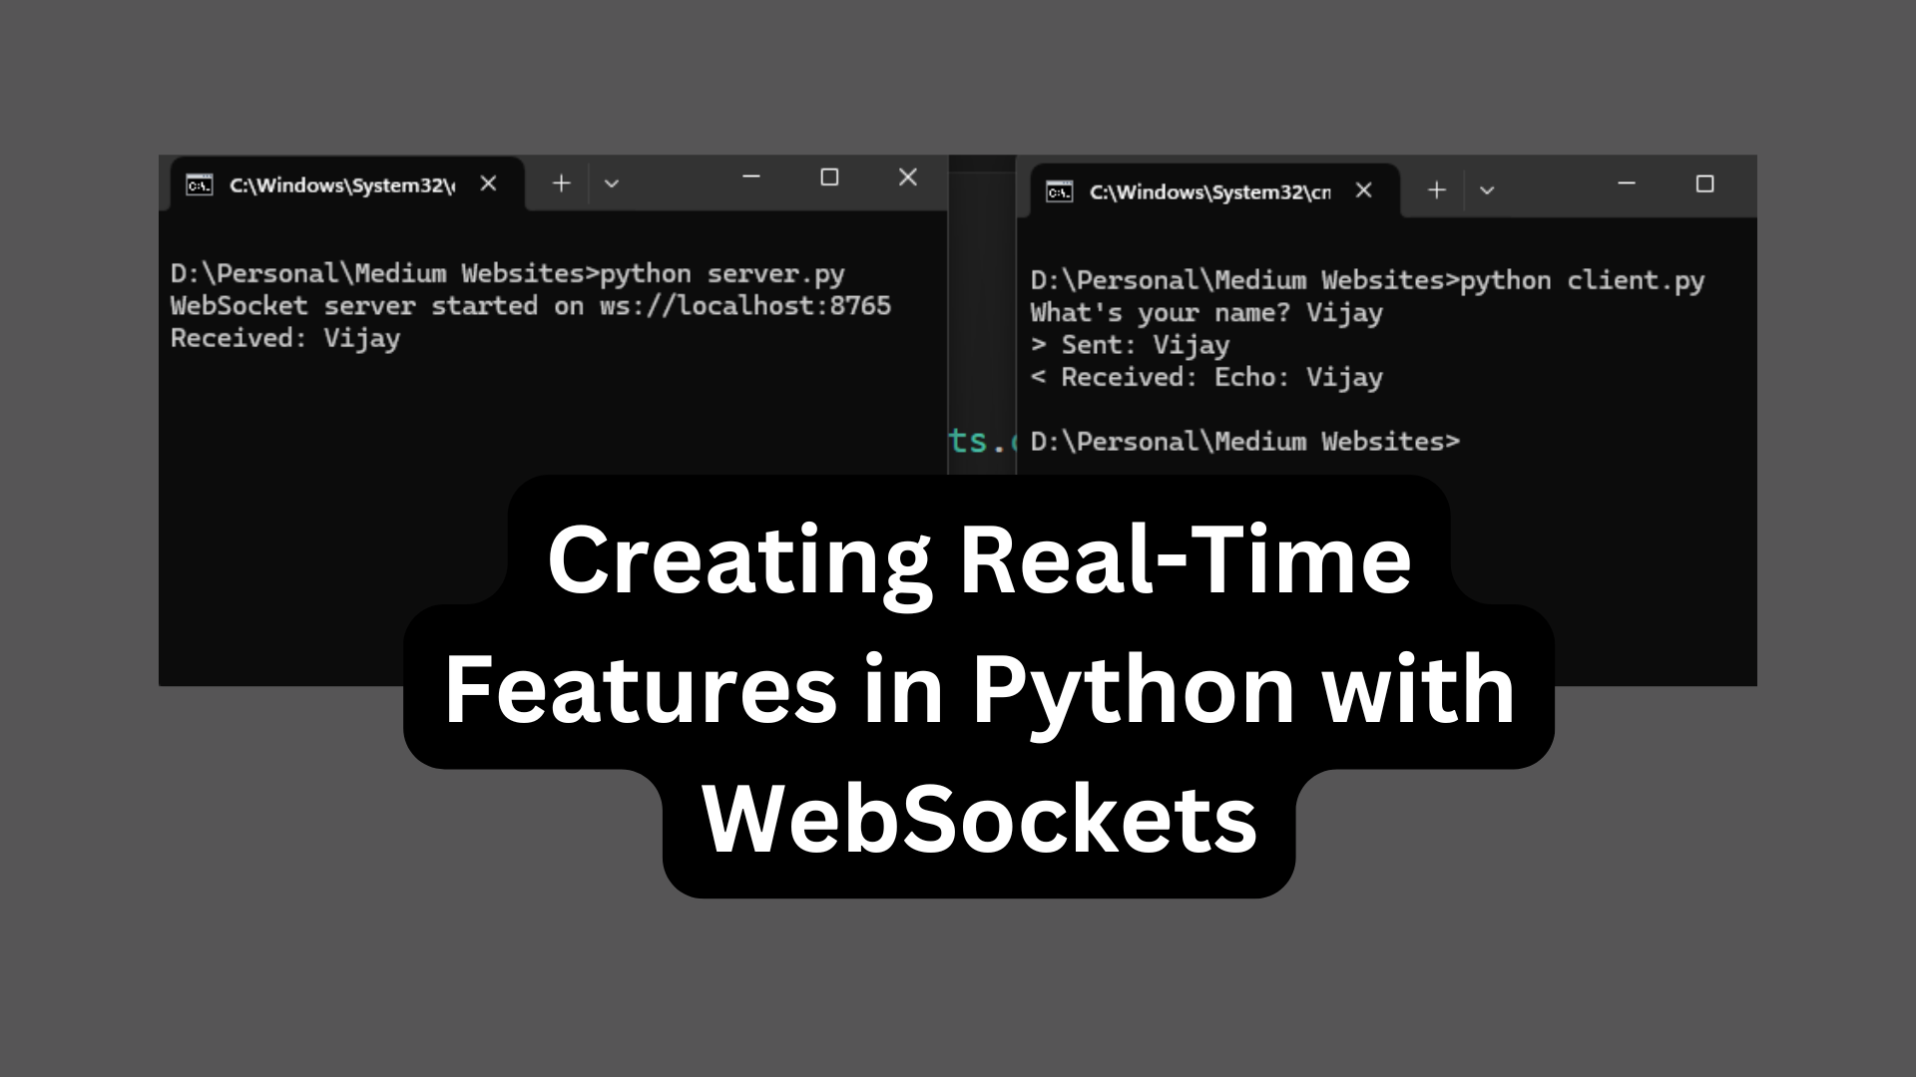The width and height of the screenshot is (1916, 1077).
Task: Close the server terminal window
Action: pyautogui.click(x=907, y=178)
